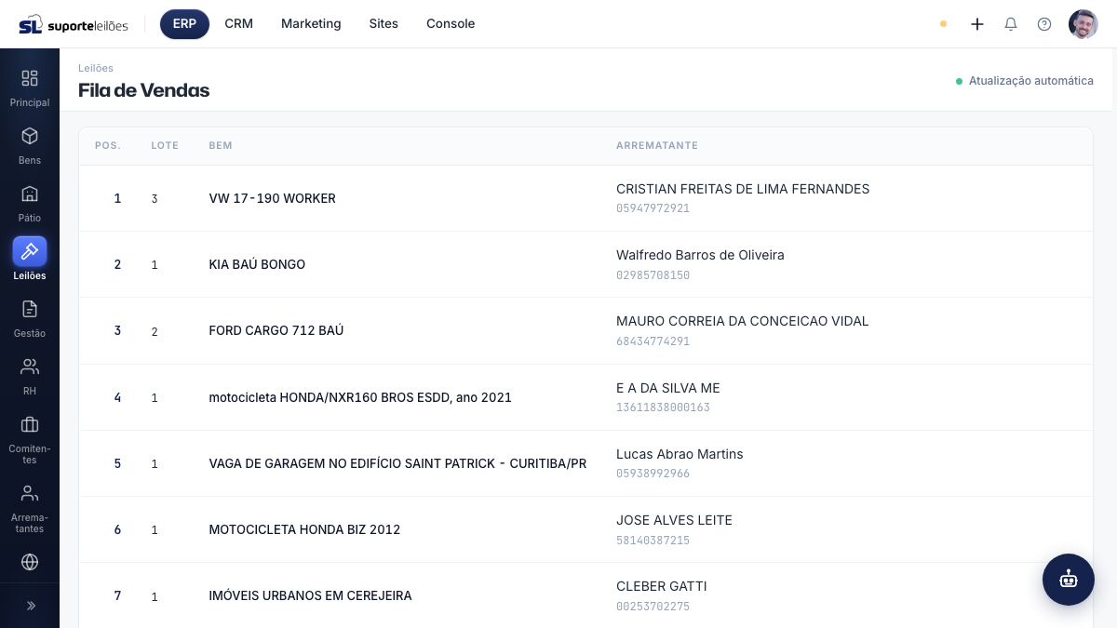This screenshot has height=628, width=1117.
Task: Click the yellow status dot in top bar
Action: 943,24
